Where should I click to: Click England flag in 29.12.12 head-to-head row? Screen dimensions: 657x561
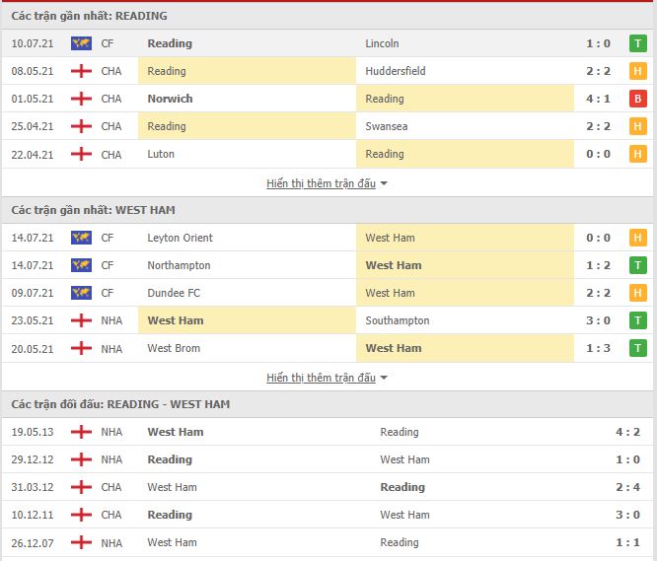coord(81,459)
